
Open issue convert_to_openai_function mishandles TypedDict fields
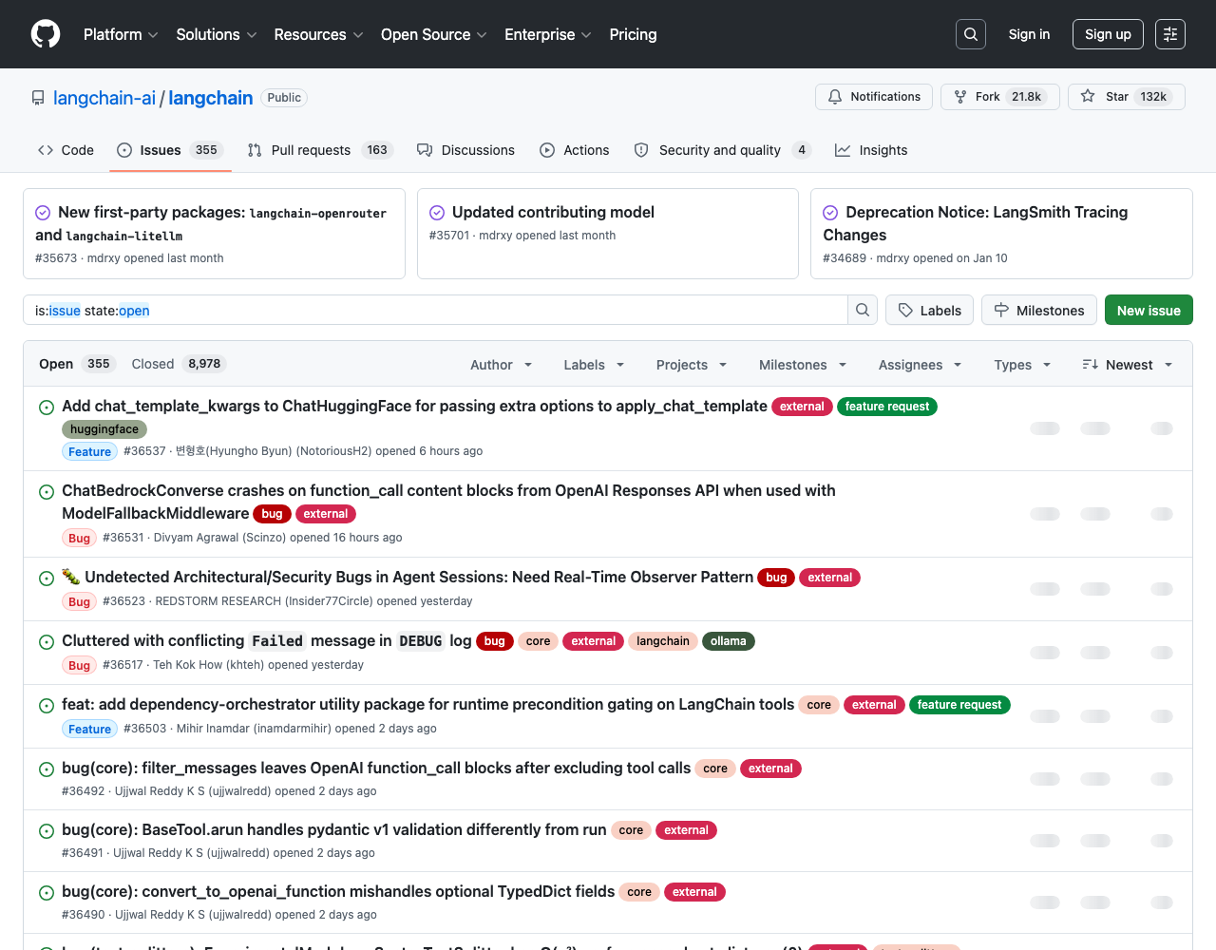point(338,891)
